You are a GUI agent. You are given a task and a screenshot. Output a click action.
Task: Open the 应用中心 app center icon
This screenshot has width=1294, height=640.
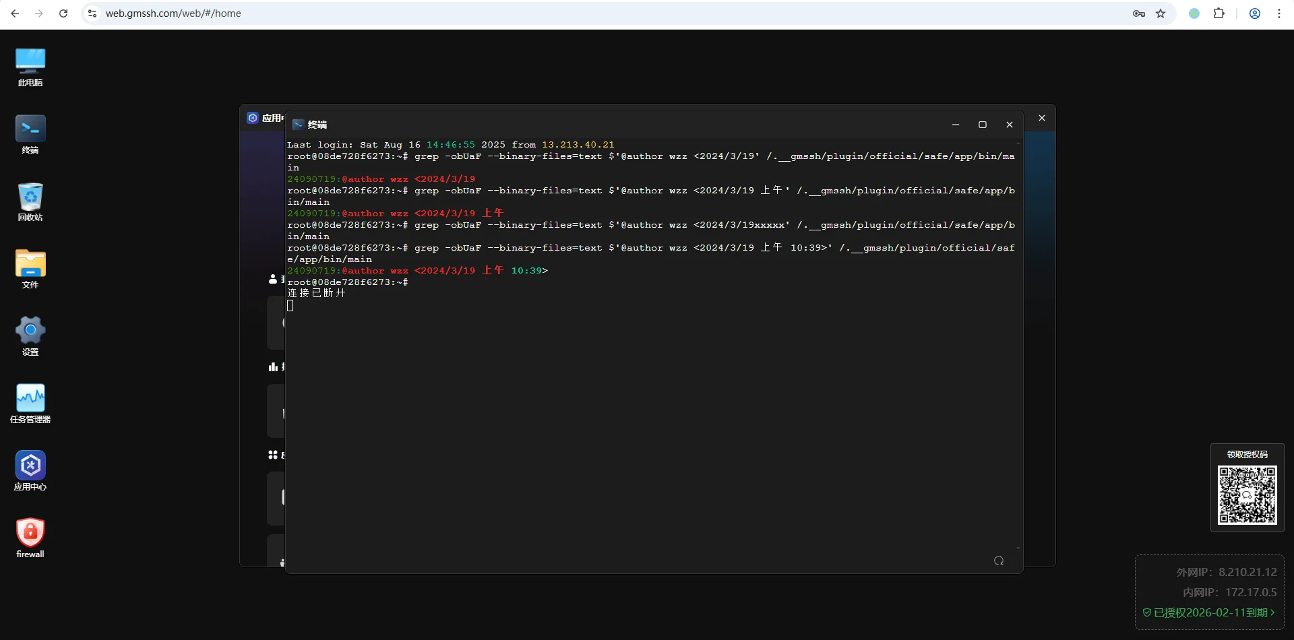click(30, 466)
